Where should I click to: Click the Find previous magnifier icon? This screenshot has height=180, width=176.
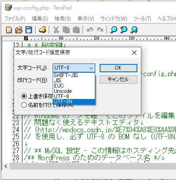pyautogui.click(x=124, y=30)
